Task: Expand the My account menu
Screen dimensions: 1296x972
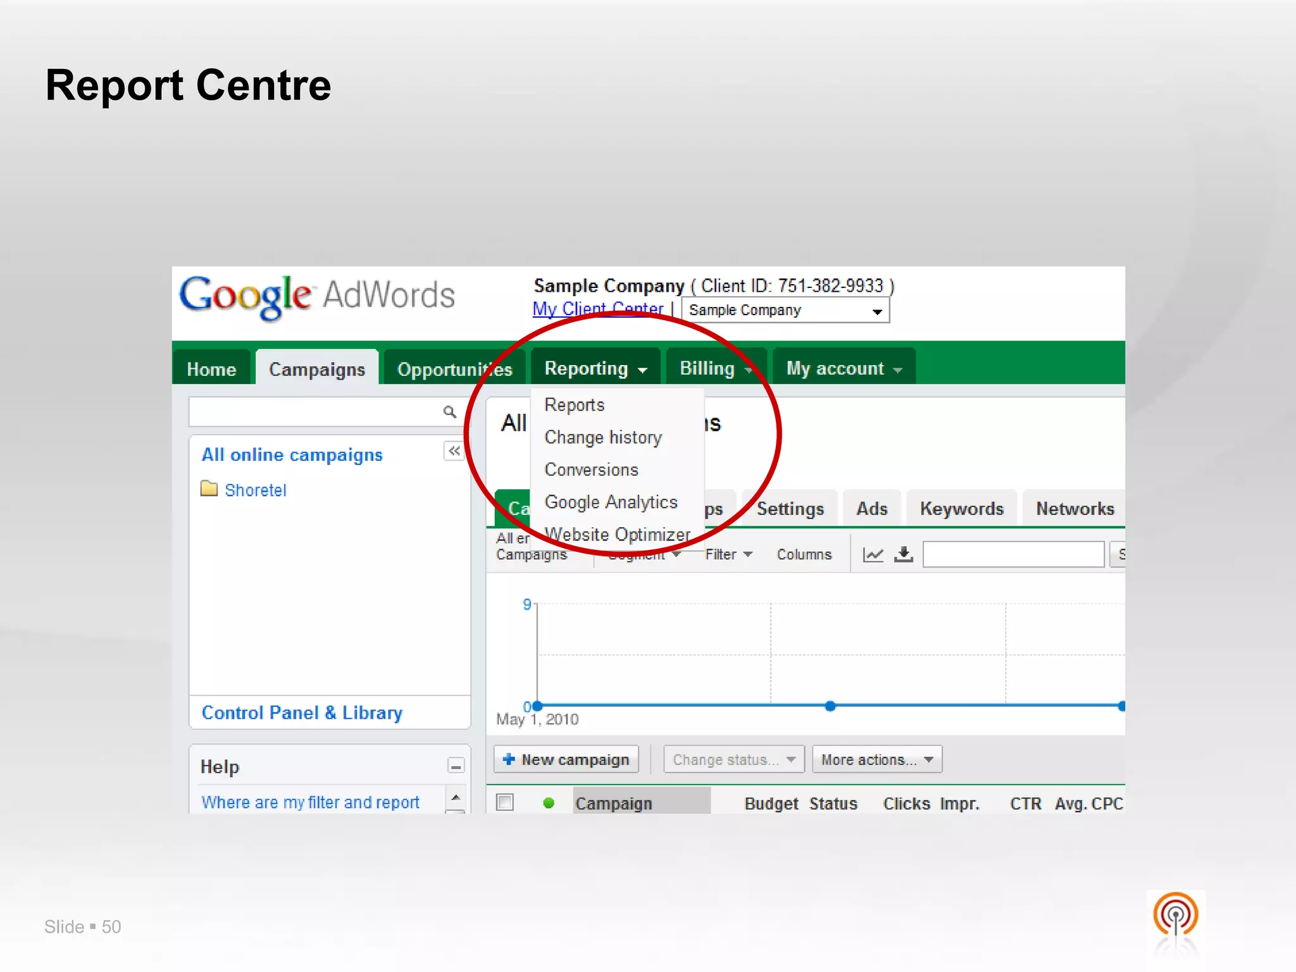Action: [844, 368]
